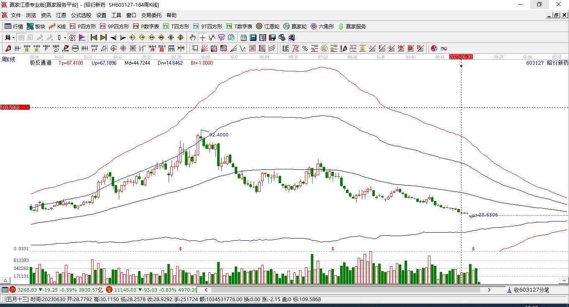This screenshot has height=307, width=569.
Task: Click the 极反通道 indicator name
Action: (41, 63)
